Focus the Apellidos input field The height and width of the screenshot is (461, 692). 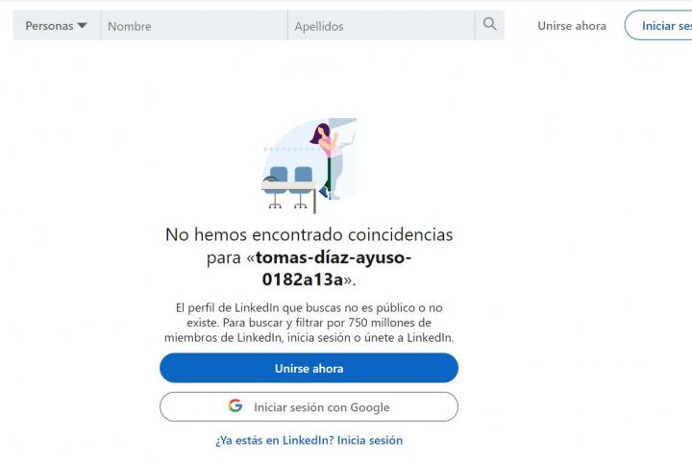(381, 26)
